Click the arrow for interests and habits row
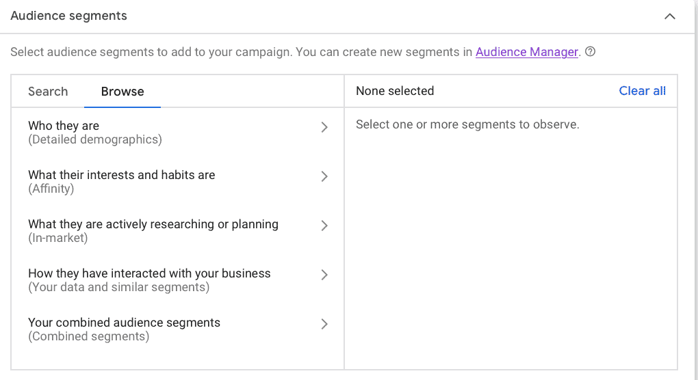 point(324,176)
